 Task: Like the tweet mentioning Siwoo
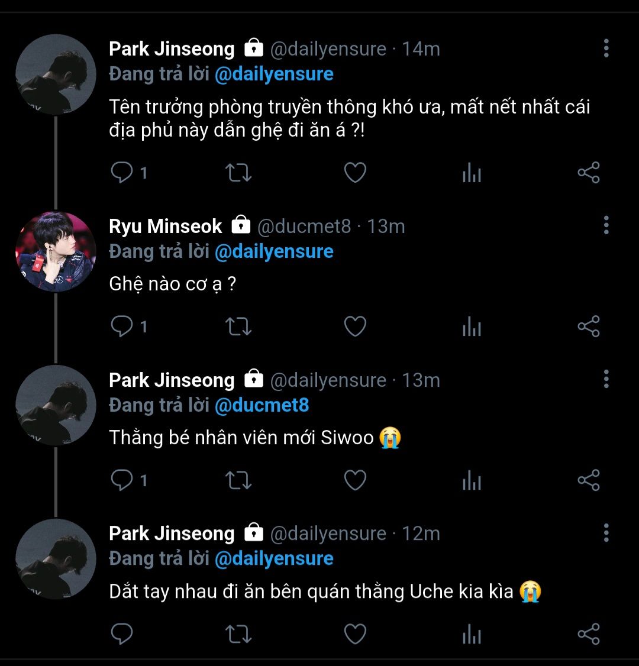tap(355, 480)
